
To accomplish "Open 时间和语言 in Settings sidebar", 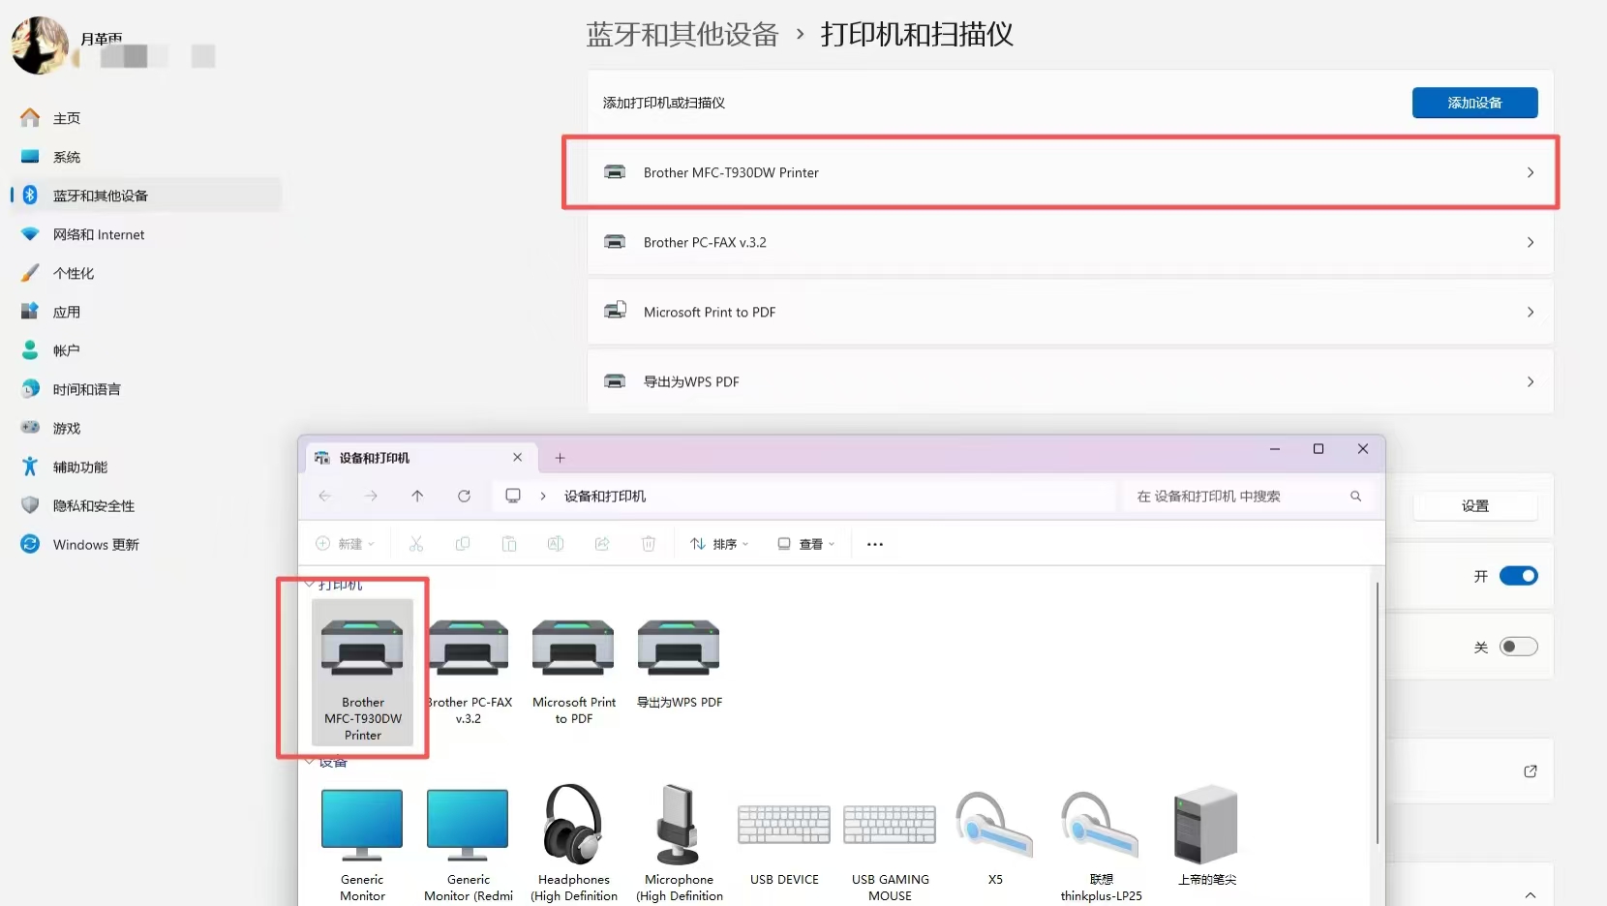I will pos(146,389).
